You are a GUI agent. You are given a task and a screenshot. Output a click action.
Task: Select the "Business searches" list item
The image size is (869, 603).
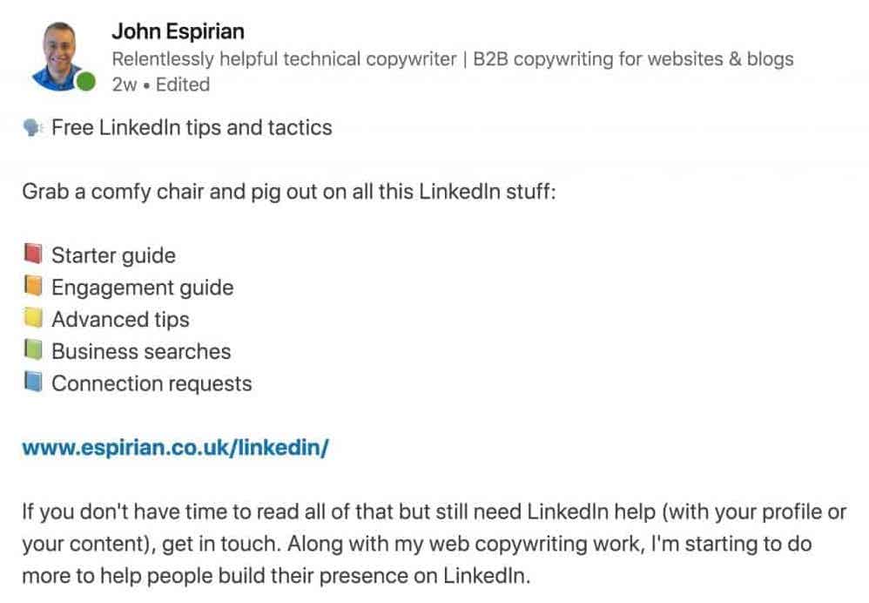pos(141,352)
